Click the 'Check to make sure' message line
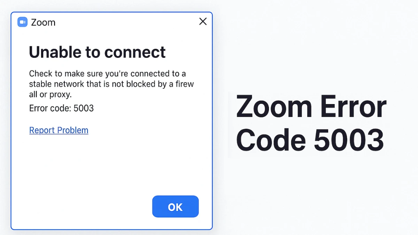The height and width of the screenshot is (235, 418). coord(108,74)
